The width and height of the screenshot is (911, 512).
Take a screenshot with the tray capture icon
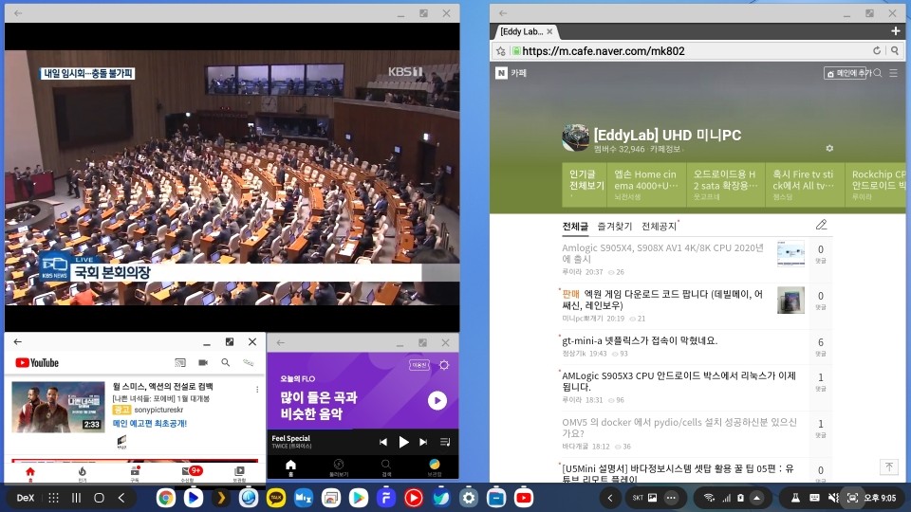click(x=852, y=498)
